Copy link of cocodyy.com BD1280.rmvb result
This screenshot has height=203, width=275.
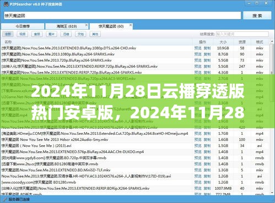[x=207, y=183]
